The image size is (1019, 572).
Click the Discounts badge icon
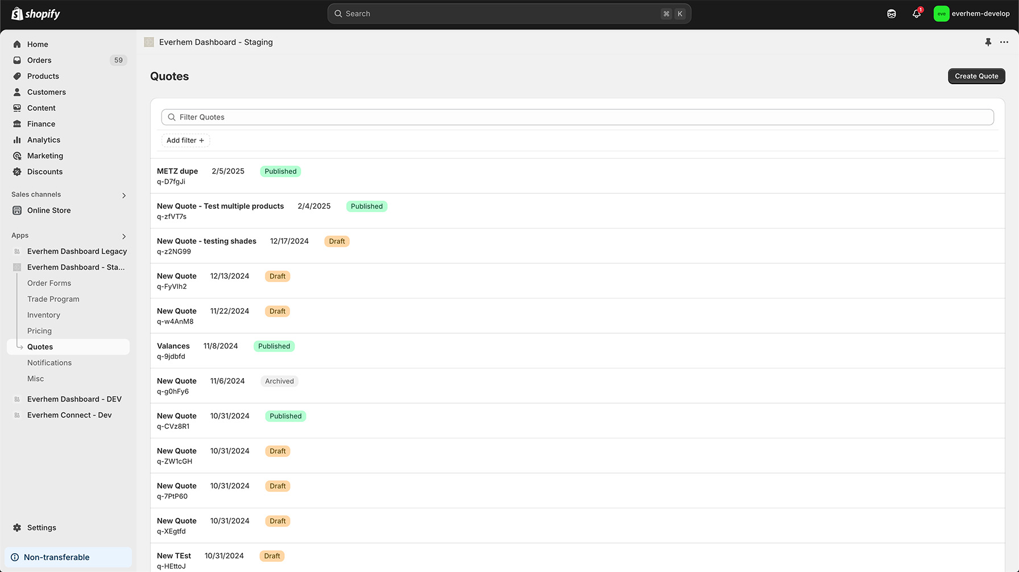[x=17, y=172]
